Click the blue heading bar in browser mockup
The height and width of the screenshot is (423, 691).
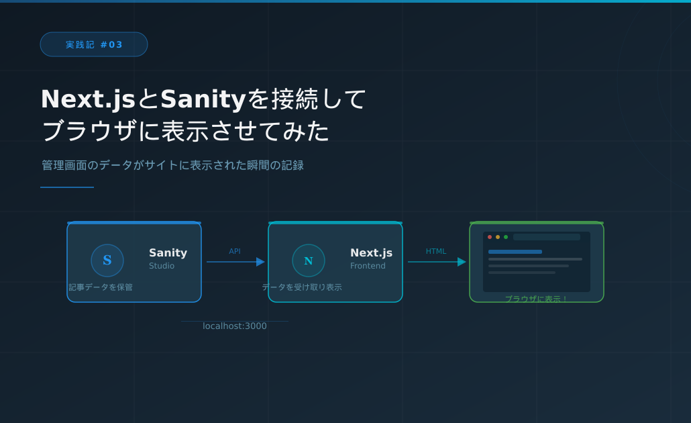pos(515,252)
